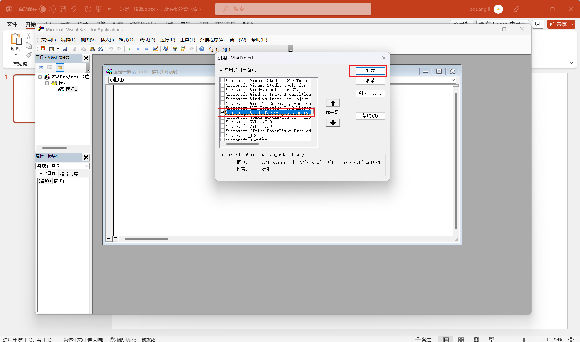The width and height of the screenshot is (580, 342).
Task: Click priority move-down arrow button
Action: (333, 123)
